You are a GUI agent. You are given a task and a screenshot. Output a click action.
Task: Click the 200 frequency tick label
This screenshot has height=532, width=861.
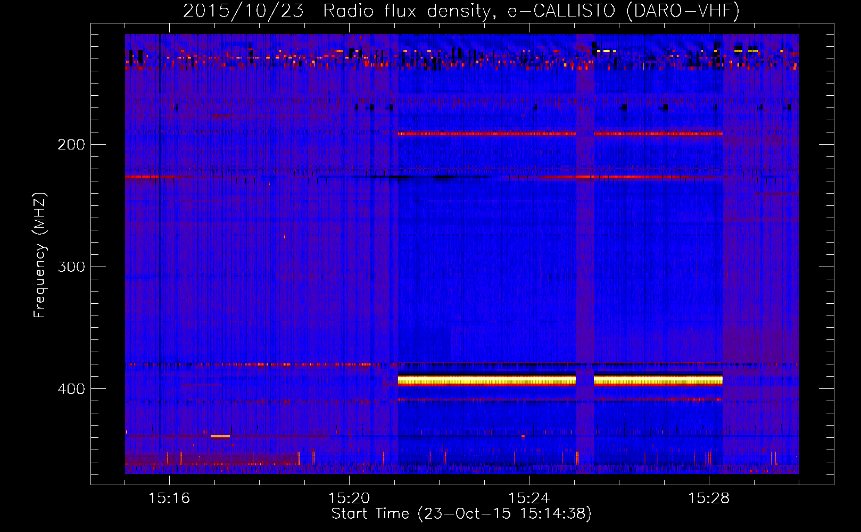(x=71, y=144)
